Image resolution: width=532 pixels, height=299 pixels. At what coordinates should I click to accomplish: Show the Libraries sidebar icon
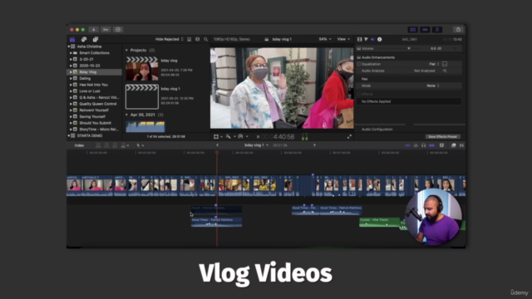tap(72, 39)
